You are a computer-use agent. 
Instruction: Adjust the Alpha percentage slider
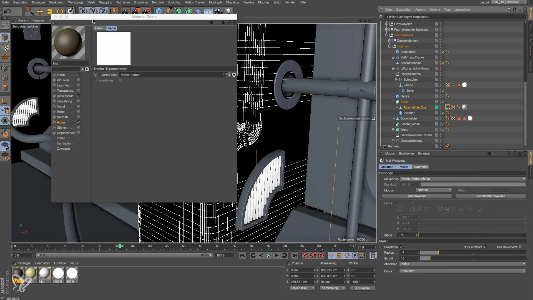click(472, 235)
